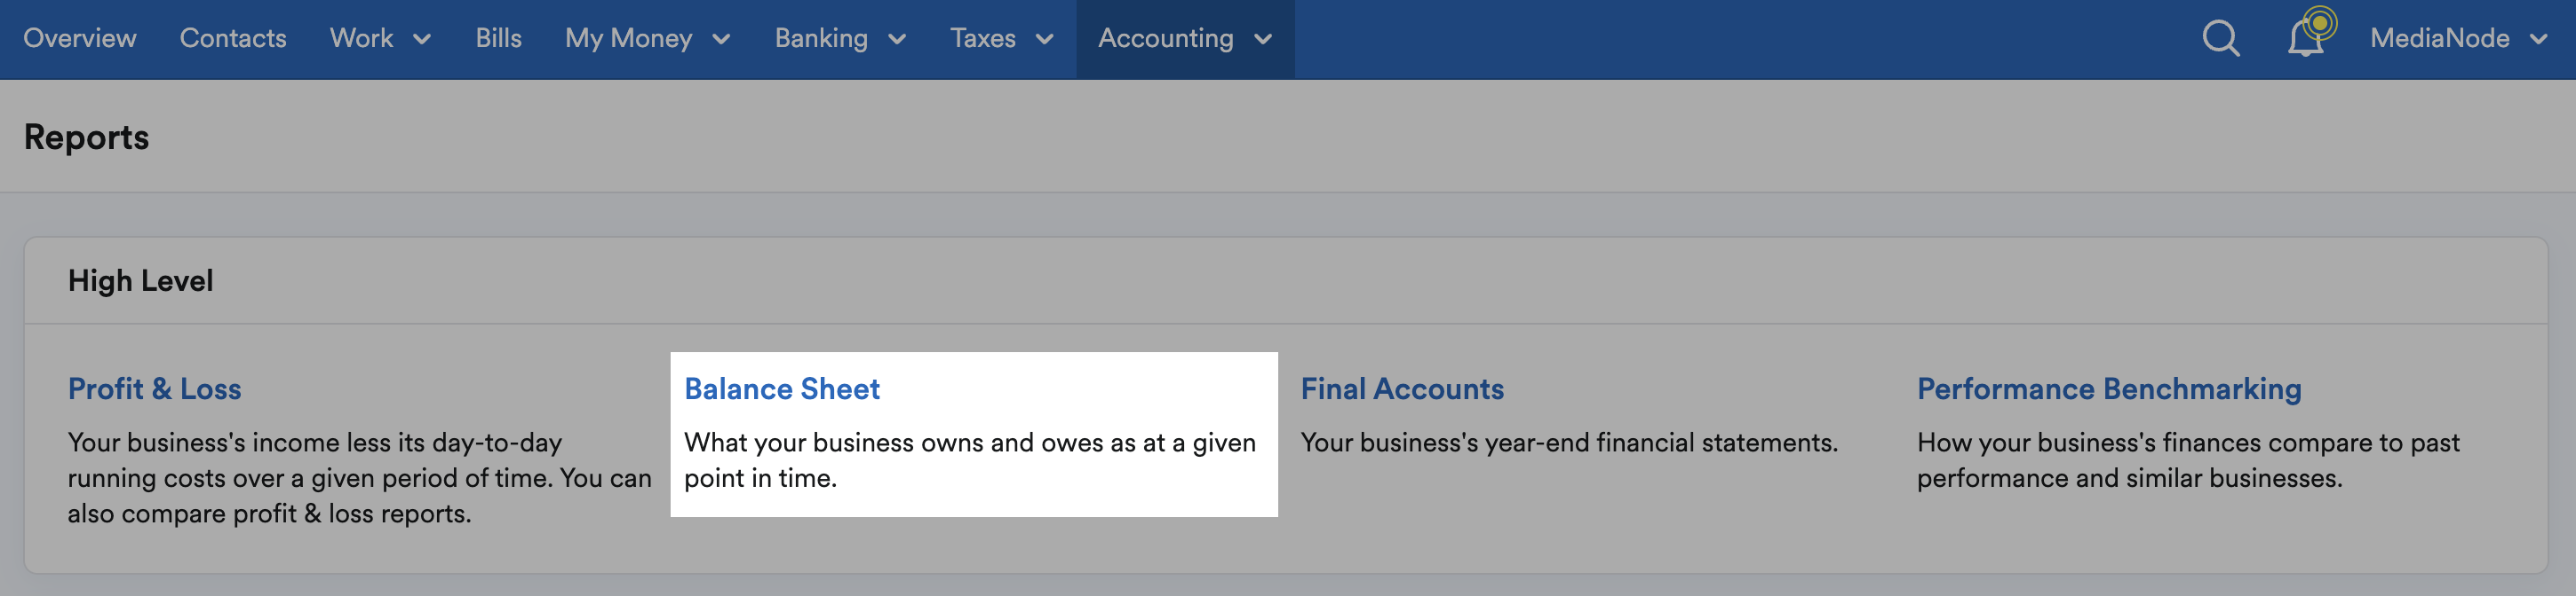Open the Accounting dropdown chevron

tap(1263, 40)
